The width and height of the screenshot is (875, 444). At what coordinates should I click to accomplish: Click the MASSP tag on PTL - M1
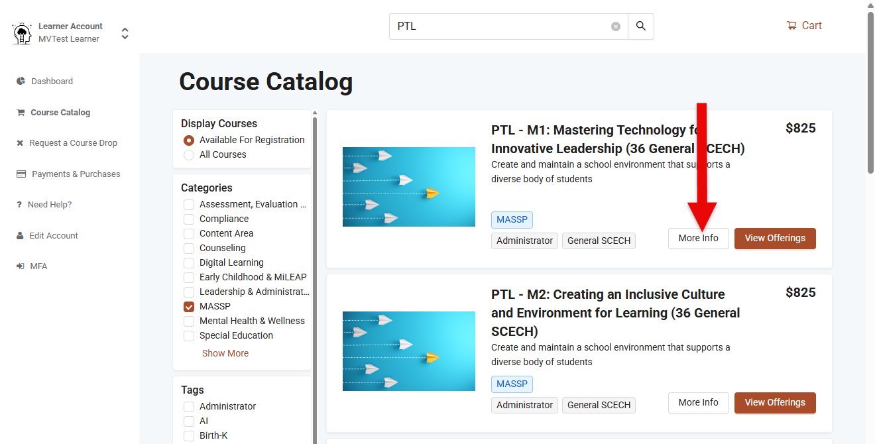(x=512, y=220)
